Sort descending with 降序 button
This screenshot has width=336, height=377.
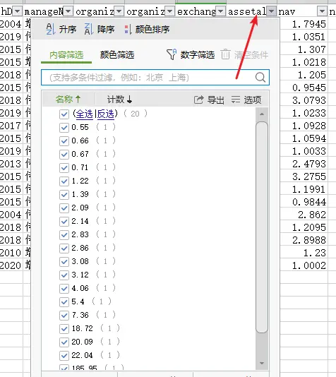pyautogui.click(x=100, y=30)
